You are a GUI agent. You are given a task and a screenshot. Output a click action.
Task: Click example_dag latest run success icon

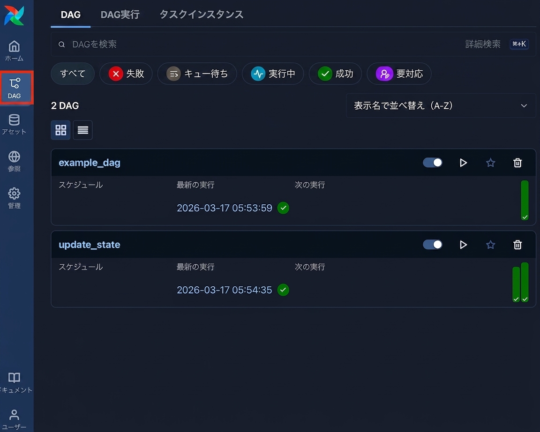click(283, 208)
